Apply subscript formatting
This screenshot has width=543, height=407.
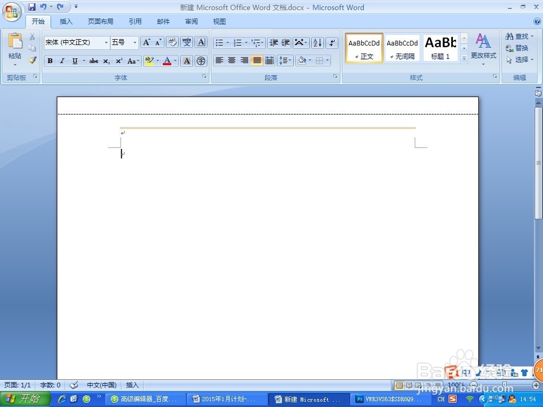[106, 61]
